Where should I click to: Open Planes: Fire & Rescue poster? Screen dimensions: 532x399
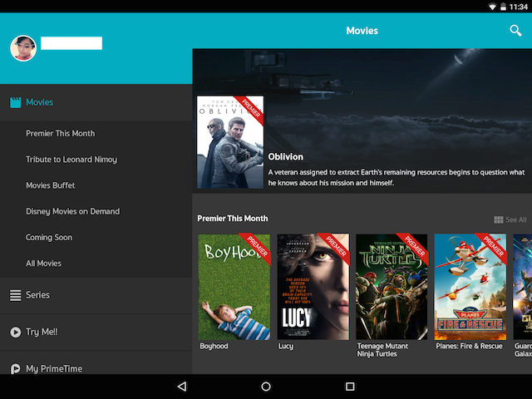[470, 286]
